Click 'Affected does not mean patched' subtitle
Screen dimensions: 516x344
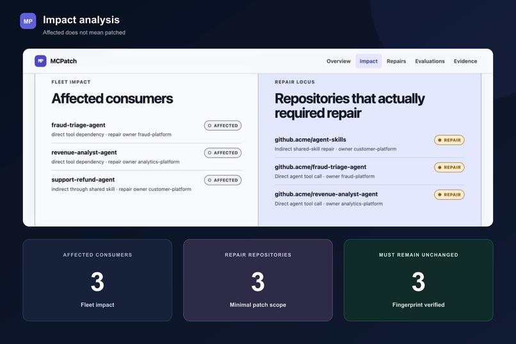point(84,33)
